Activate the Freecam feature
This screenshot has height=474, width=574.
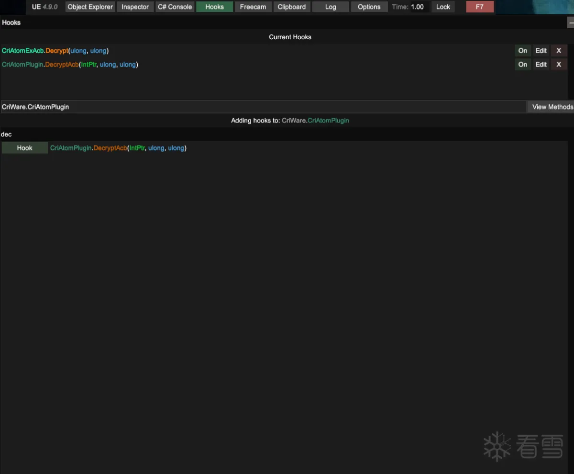coord(253,7)
